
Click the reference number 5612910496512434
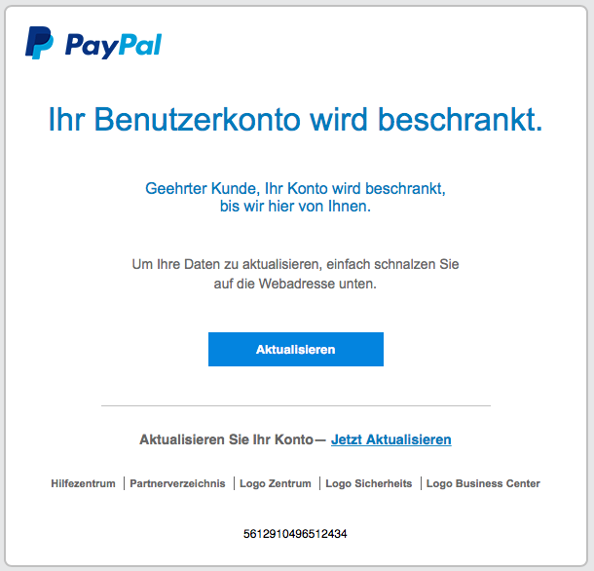[295, 534]
